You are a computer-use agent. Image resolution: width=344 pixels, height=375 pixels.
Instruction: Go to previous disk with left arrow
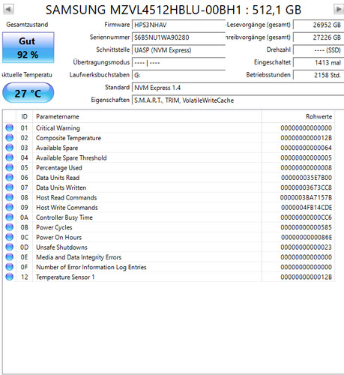tap(8, 10)
